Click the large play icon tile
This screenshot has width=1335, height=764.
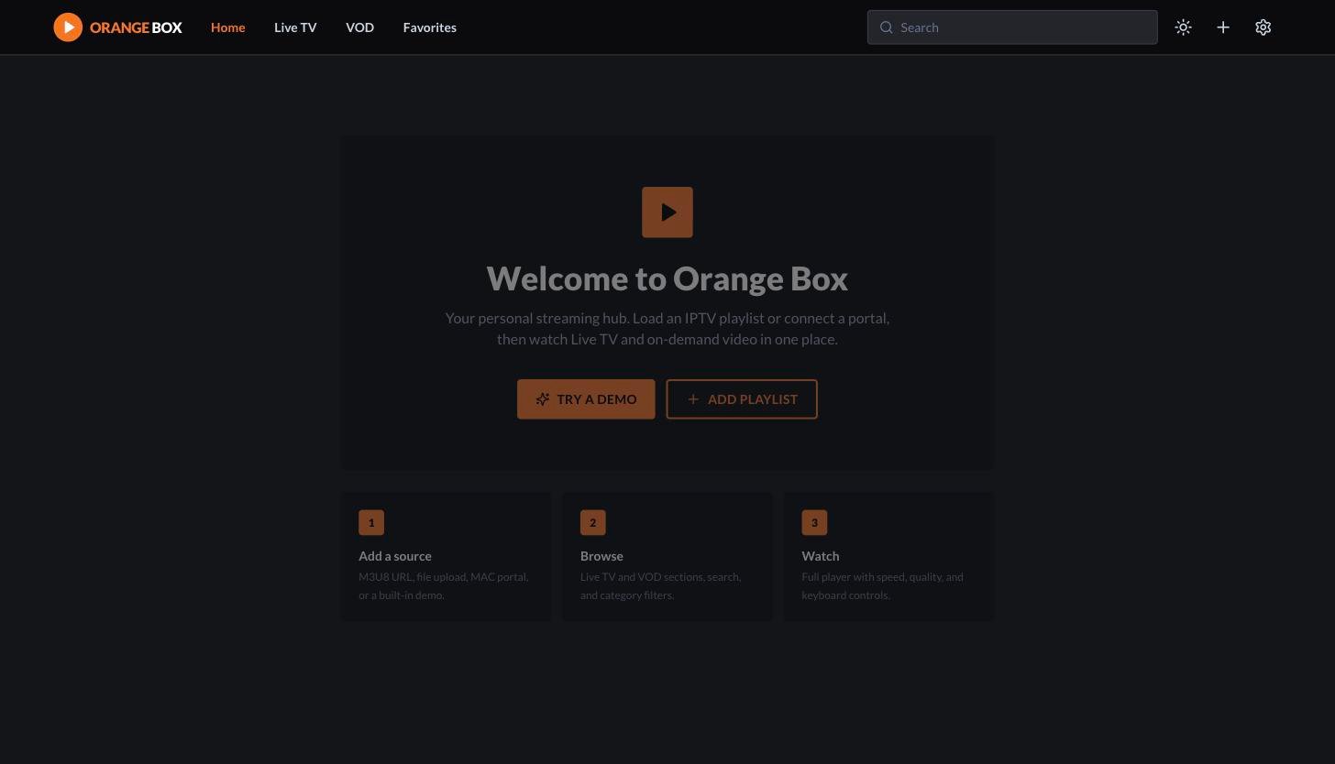coord(667,213)
